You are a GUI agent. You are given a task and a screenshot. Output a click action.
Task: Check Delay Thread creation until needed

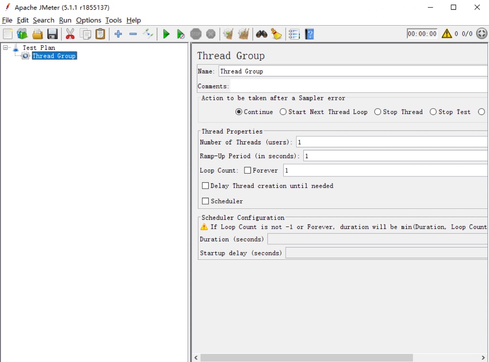coord(205,186)
